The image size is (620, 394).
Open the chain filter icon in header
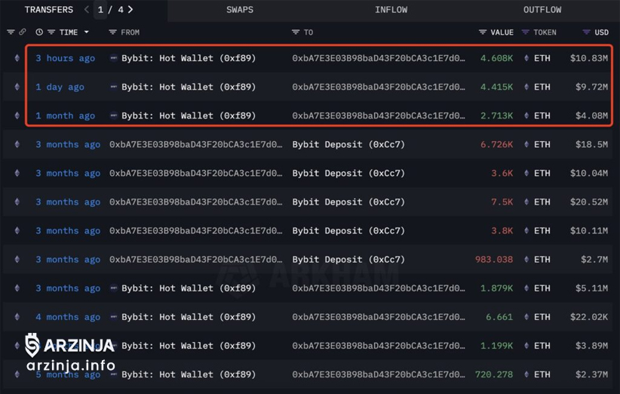[x=11, y=32]
